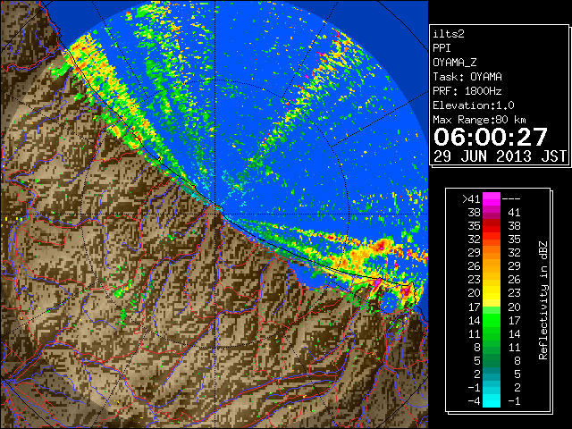Click the 06:00:27 timestamp

tap(491, 137)
